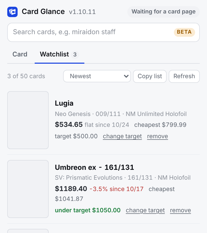Remove Umbreon ex from the watchlist
Screen dimensions: 207x233
click(180, 210)
